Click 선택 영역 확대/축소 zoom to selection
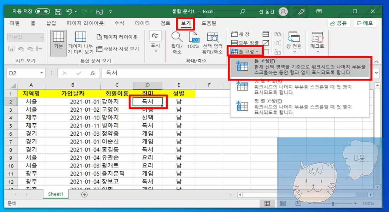Screen dimensions: 389x212 click(x=213, y=43)
